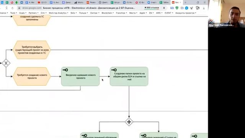Select the X exclusive gateway in diagram
Viewport: 245px width, 138px height.
pos(6,63)
